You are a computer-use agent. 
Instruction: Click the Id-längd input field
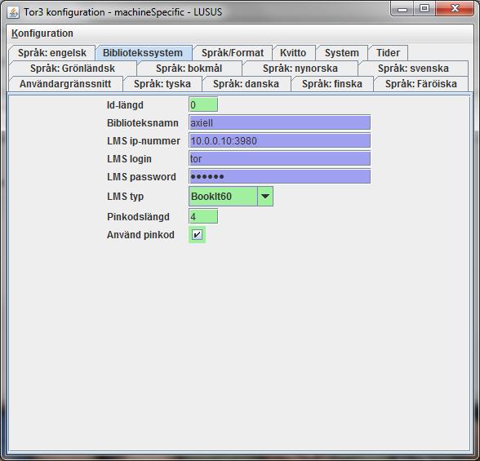[x=203, y=104]
